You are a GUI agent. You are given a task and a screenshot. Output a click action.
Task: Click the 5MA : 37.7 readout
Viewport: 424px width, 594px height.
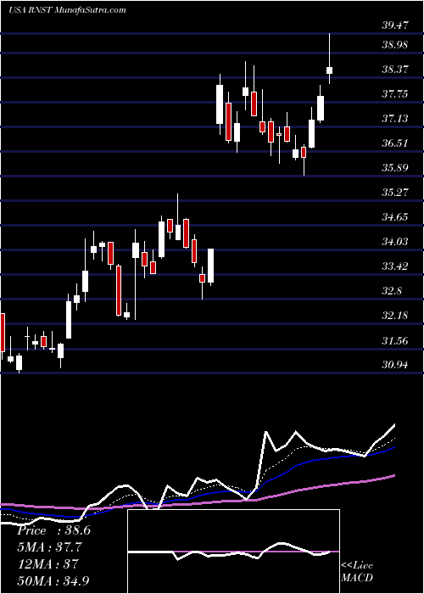point(49,547)
